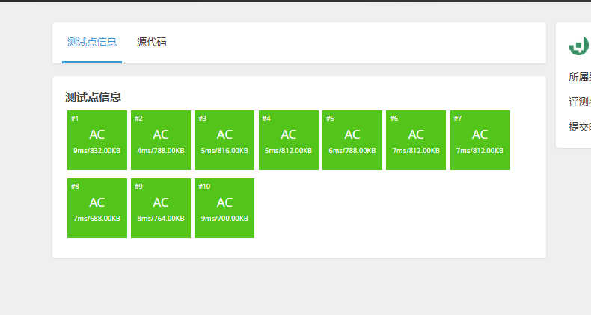The width and height of the screenshot is (591, 315).
Task: Click the 5ms/812.00KB text in card #4
Action: pyautogui.click(x=288, y=151)
